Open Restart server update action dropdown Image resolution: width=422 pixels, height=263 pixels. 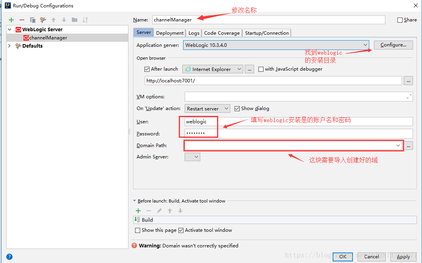pos(207,108)
